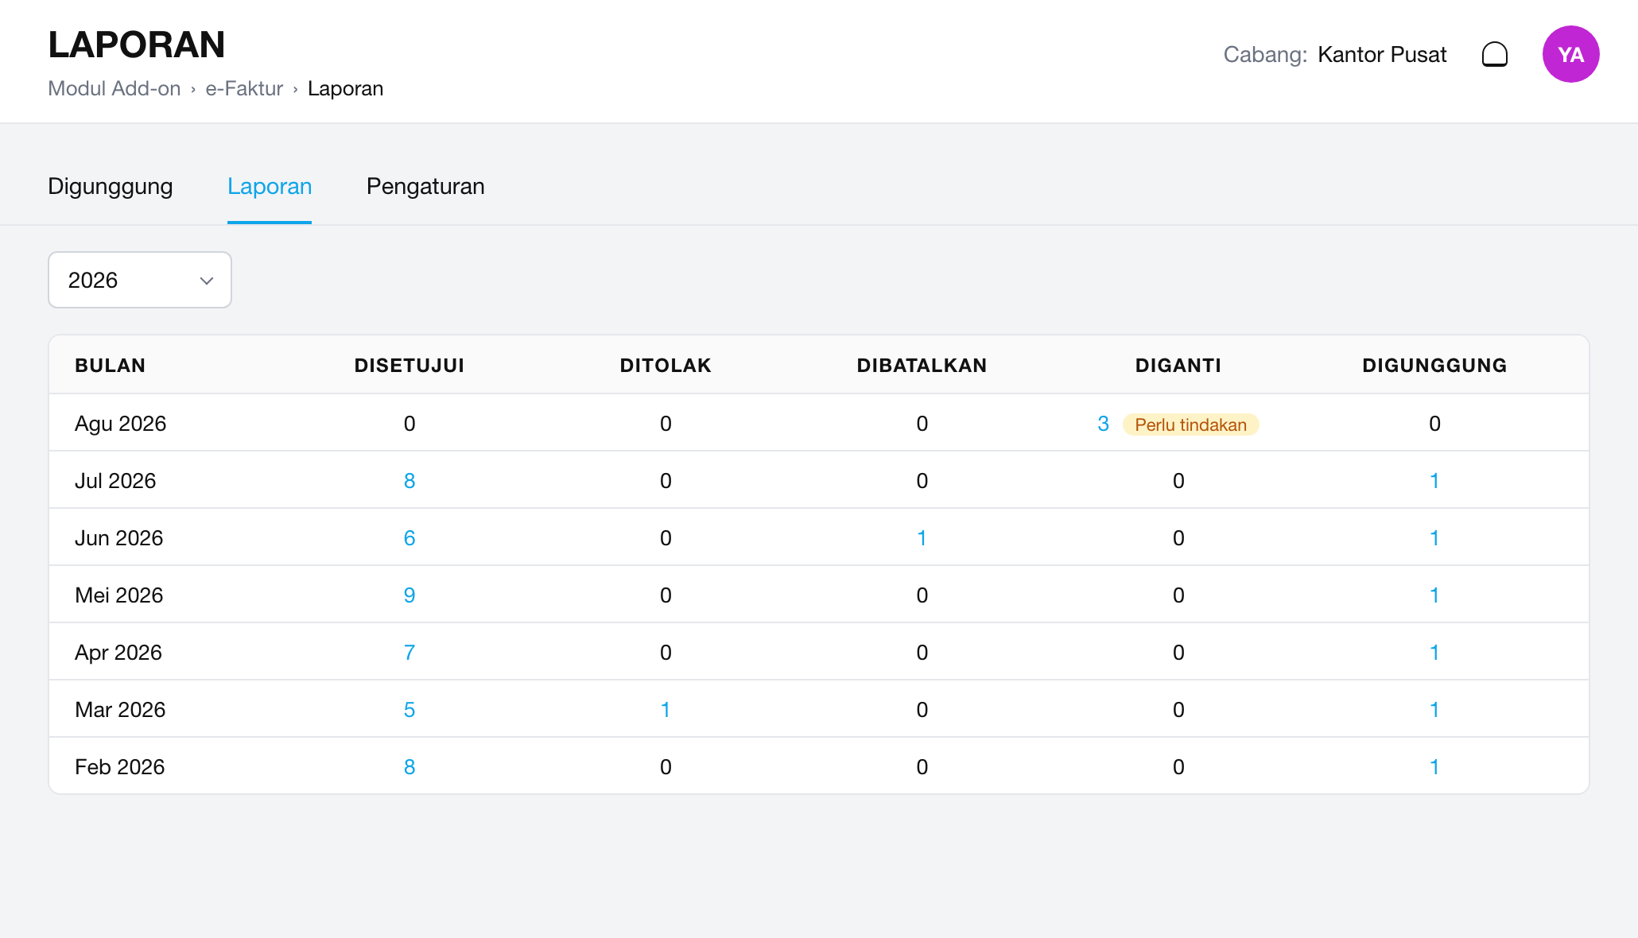Screen dimensions: 1638x938
Task: Select the Feb 2026 row label
Action: pos(120,767)
